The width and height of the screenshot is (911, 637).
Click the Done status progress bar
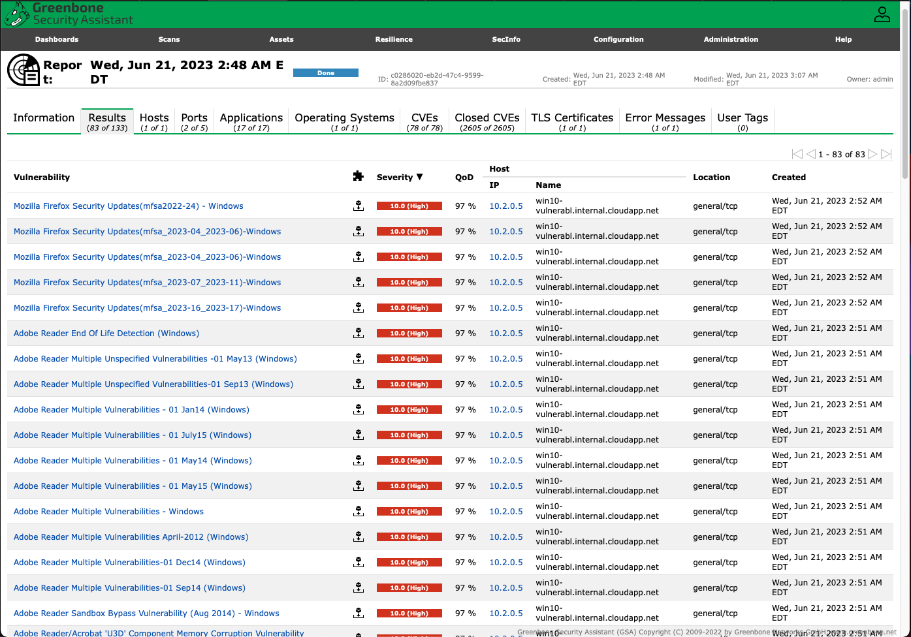(326, 73)
